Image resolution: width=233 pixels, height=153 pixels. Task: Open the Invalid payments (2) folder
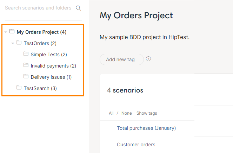pos(53,66)
